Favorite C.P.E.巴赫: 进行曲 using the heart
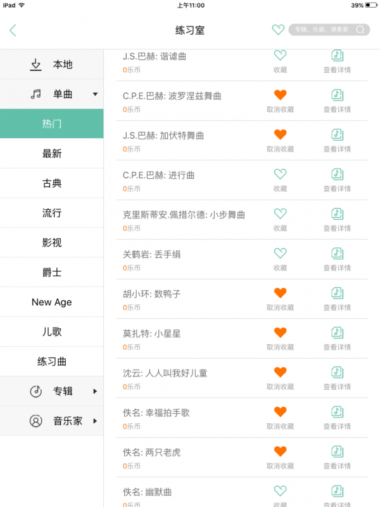Screen dimensions: 380x507 click(281, 174)
